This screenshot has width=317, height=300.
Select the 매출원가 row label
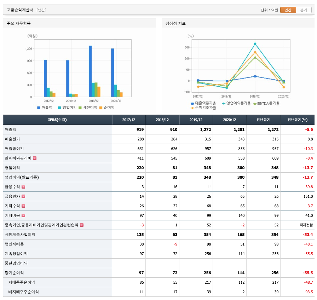coord(12,139)
